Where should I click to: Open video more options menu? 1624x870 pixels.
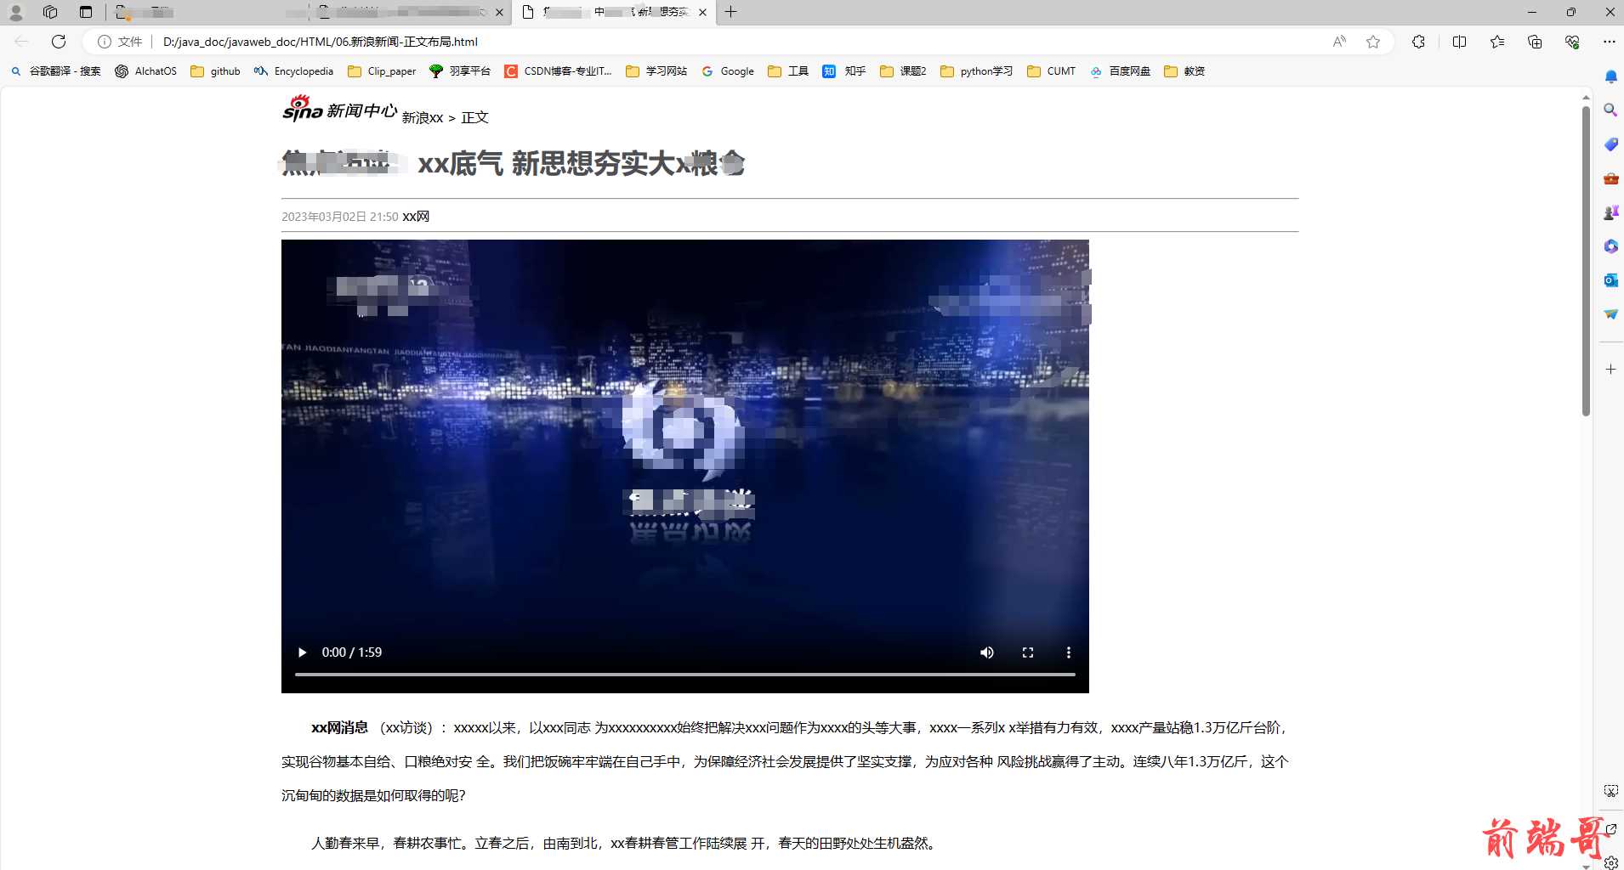tap(1069, 652)
